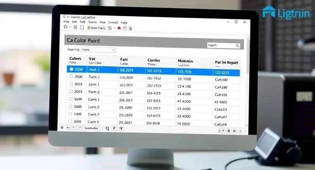Open the first menu in menu bar

pos(66,22)
